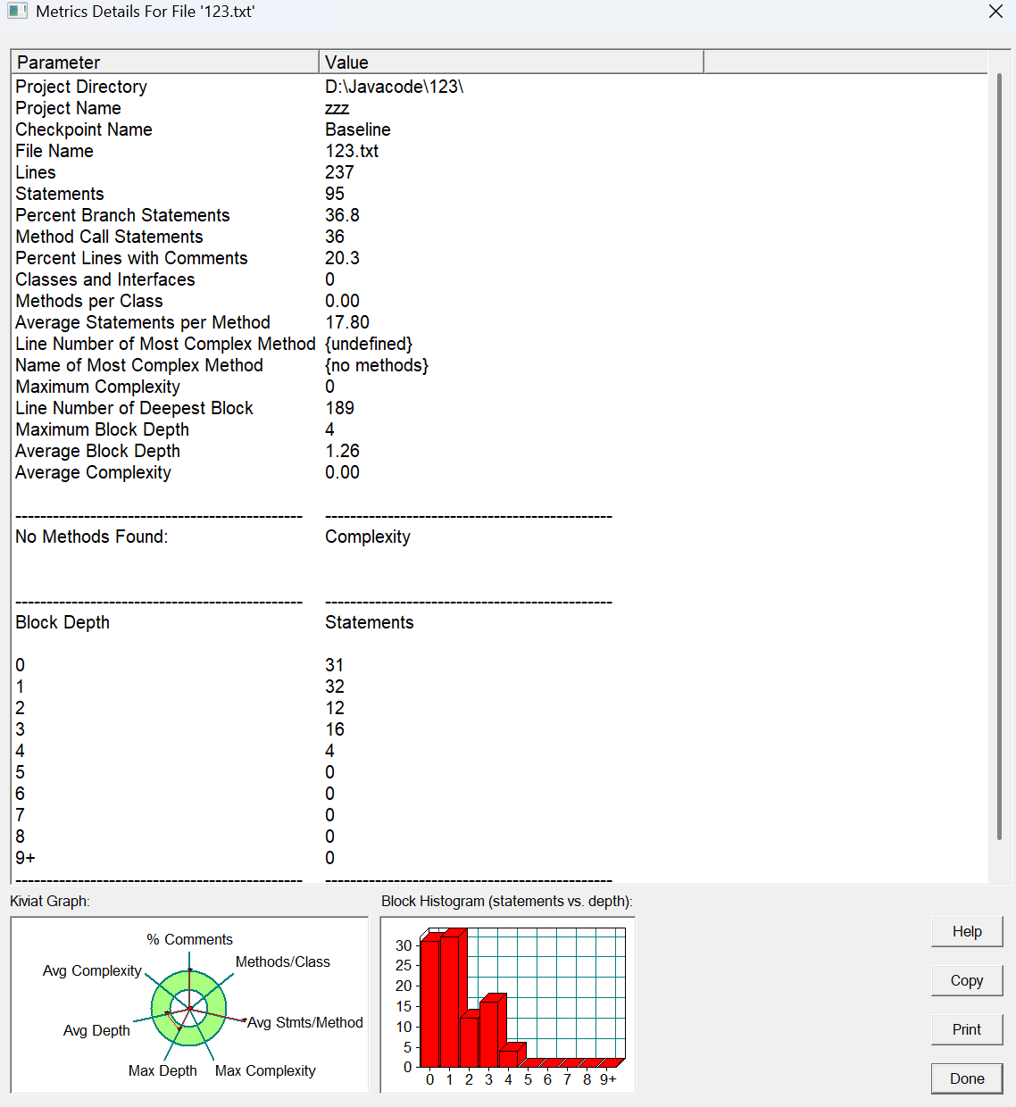Select the Parameter column header
This screenshot has height=1107, width=1016.
pos(165,62)
